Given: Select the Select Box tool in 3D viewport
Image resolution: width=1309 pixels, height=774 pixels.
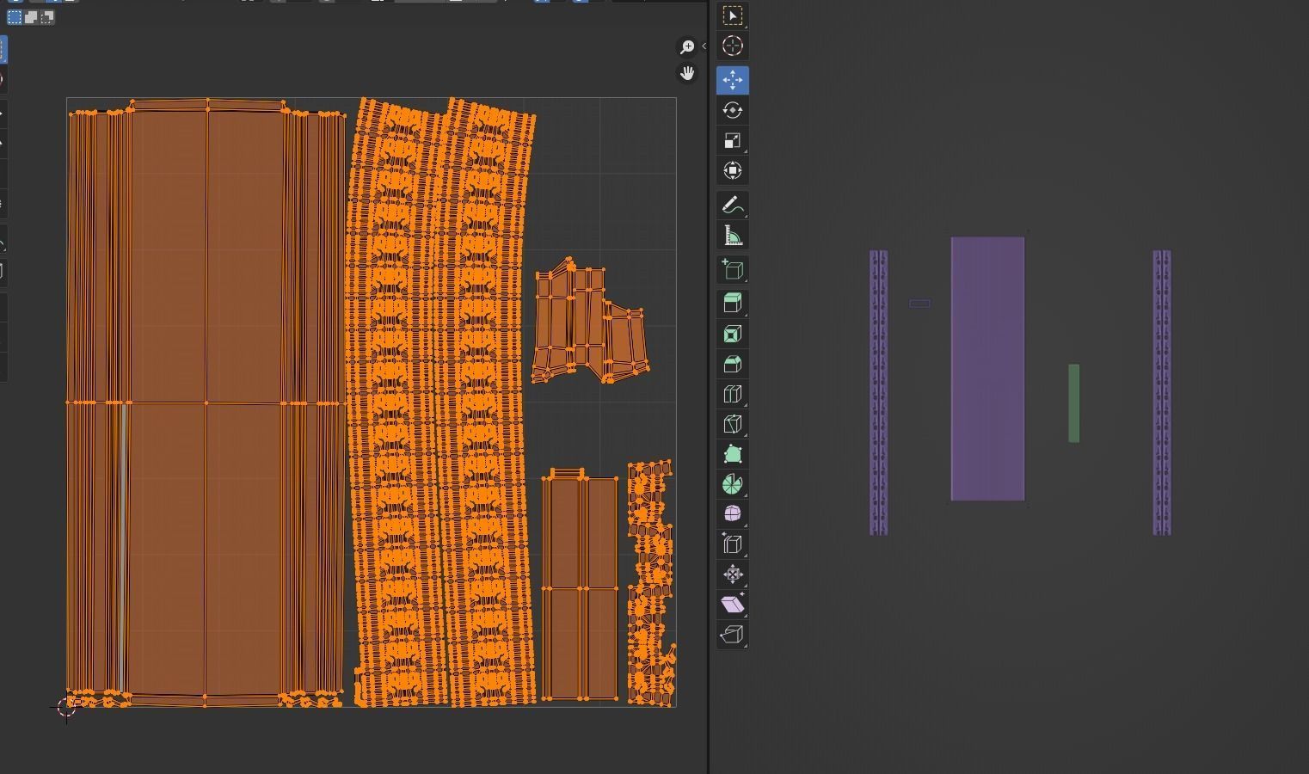Looking at the screenshot, I should click(732, 16).
